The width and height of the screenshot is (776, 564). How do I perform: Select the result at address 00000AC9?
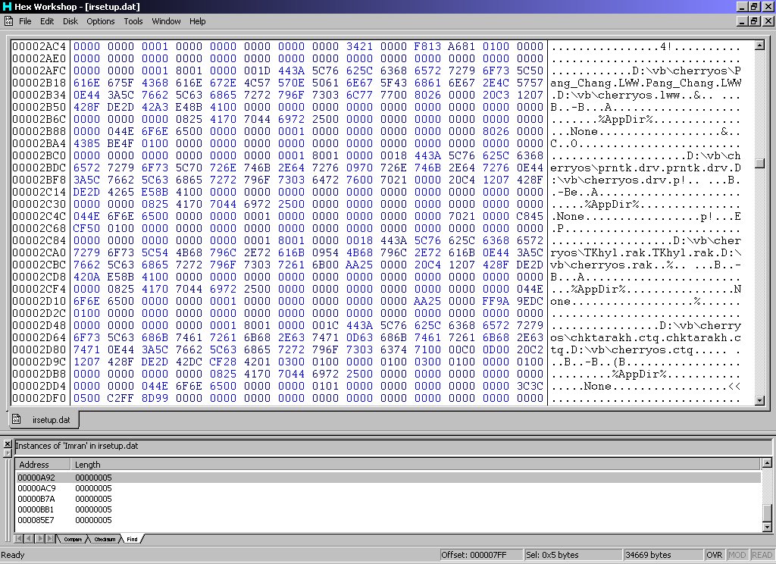(x=388, y=488)
